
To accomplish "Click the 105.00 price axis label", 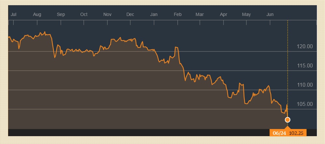I will click(x=305, y=104).
